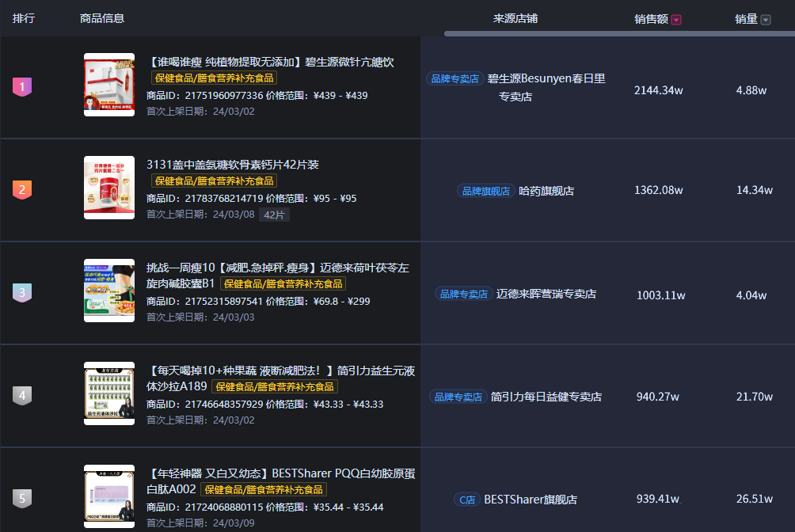Select product ID 21746648357929
795x532 pixels.
224,405
